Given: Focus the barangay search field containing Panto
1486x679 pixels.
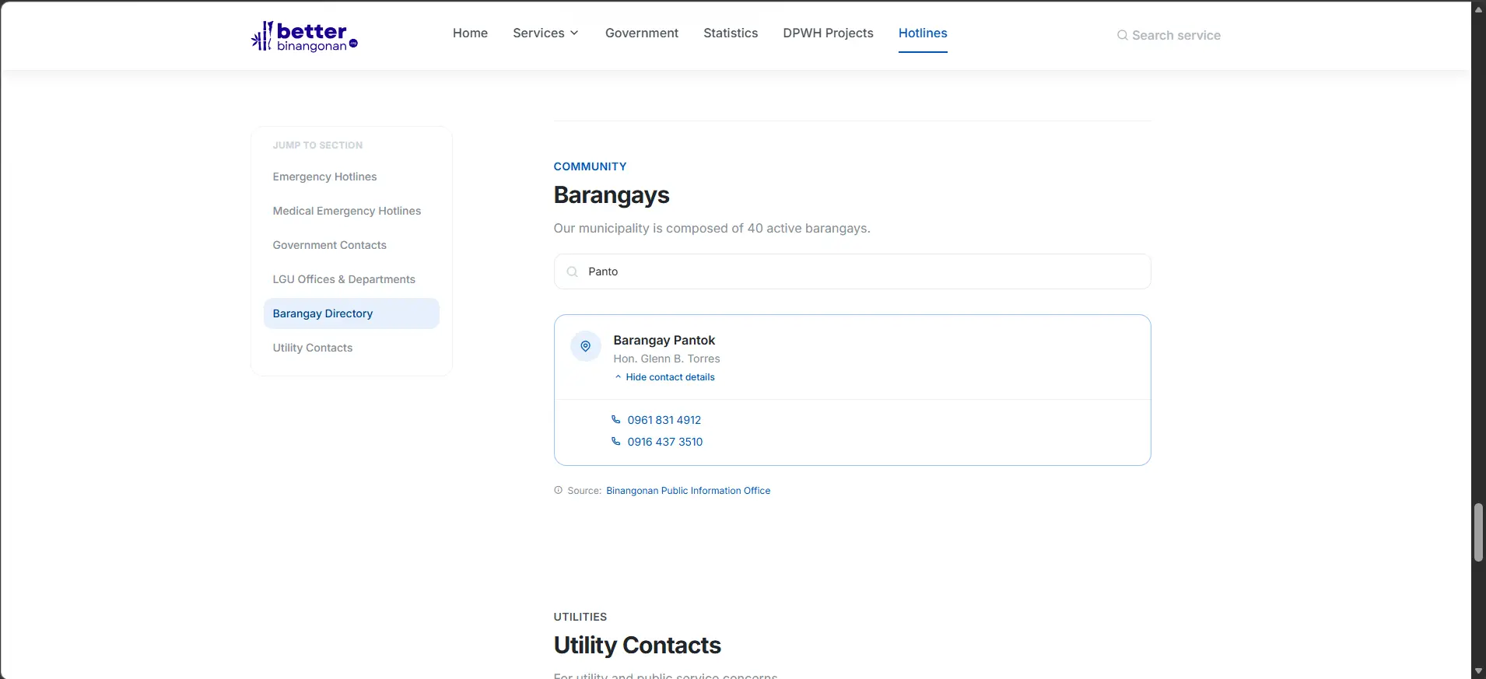Looking at the screenshot, I should [x=852, y=271].
